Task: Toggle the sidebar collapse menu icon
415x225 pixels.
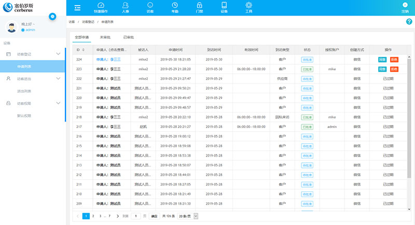Action: tap(77, 7)
